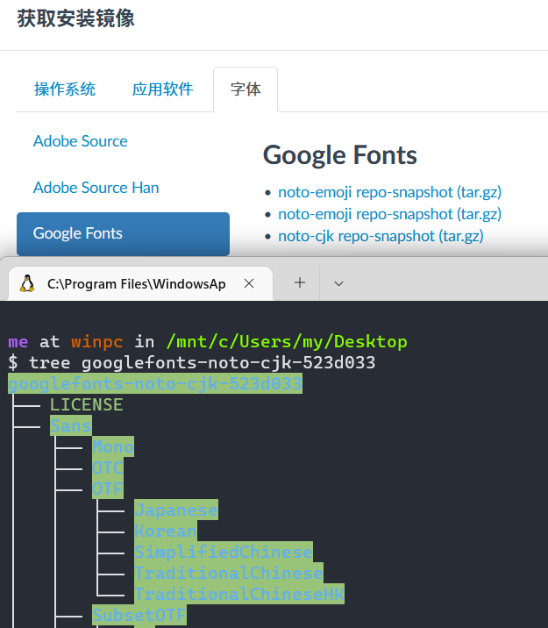Click the SimplifiedChinese directory in tree output
This screenshot has height=628, width=548.
coord(224,552)
